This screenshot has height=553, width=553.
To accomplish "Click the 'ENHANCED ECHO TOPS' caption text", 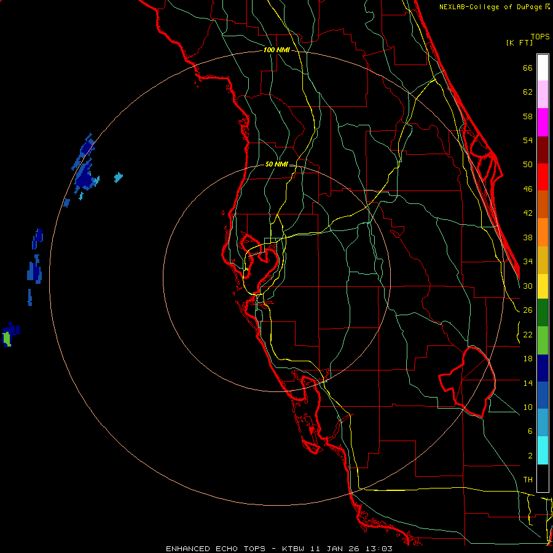I will 216,549.
